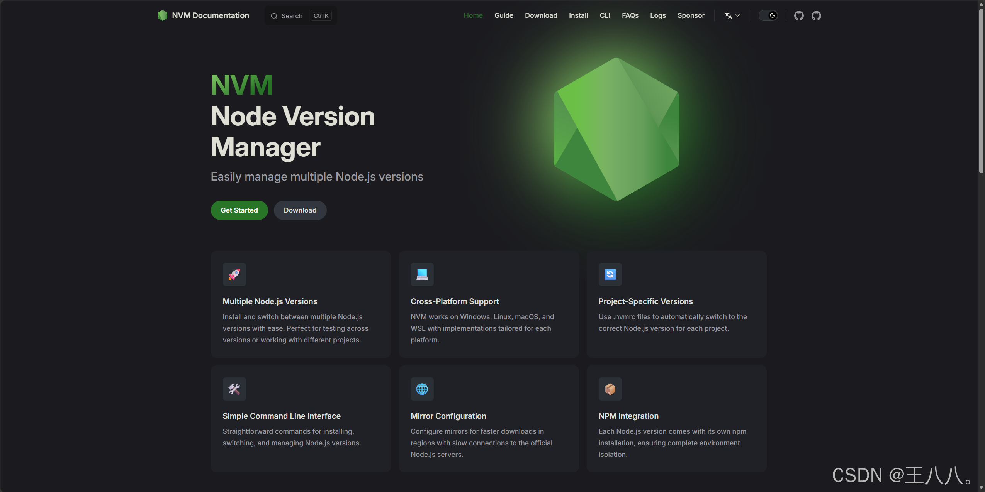Click the scrollbar down arrow
Image resolution: width=985 pixels, height=492 pixels.
coord(981,488)
